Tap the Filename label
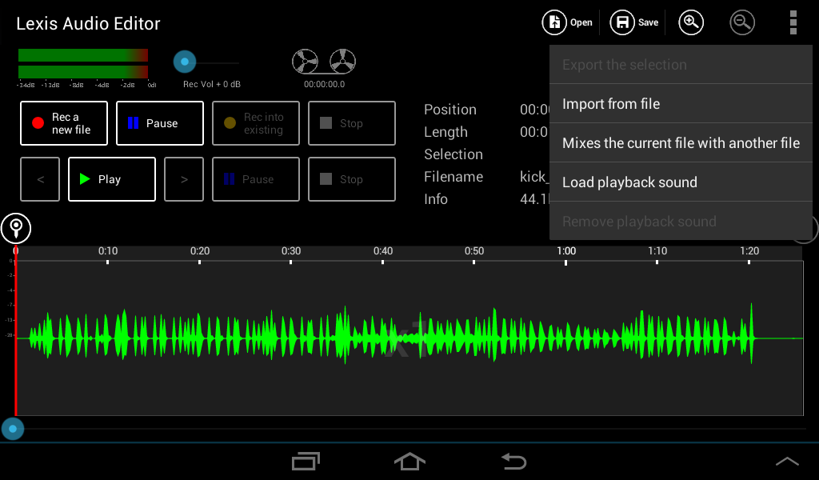 [453, 177]
